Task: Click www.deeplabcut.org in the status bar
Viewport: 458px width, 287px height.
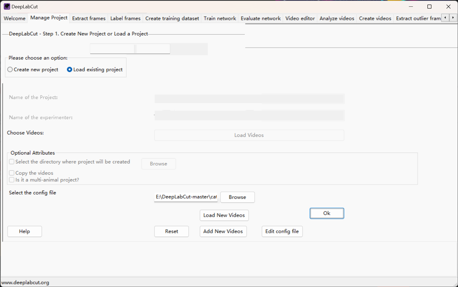Action: [25, 282]
